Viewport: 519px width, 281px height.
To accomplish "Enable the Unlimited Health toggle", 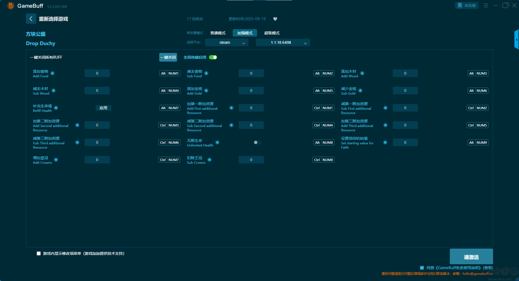I will pyautogui.click(x=257, y=142).
